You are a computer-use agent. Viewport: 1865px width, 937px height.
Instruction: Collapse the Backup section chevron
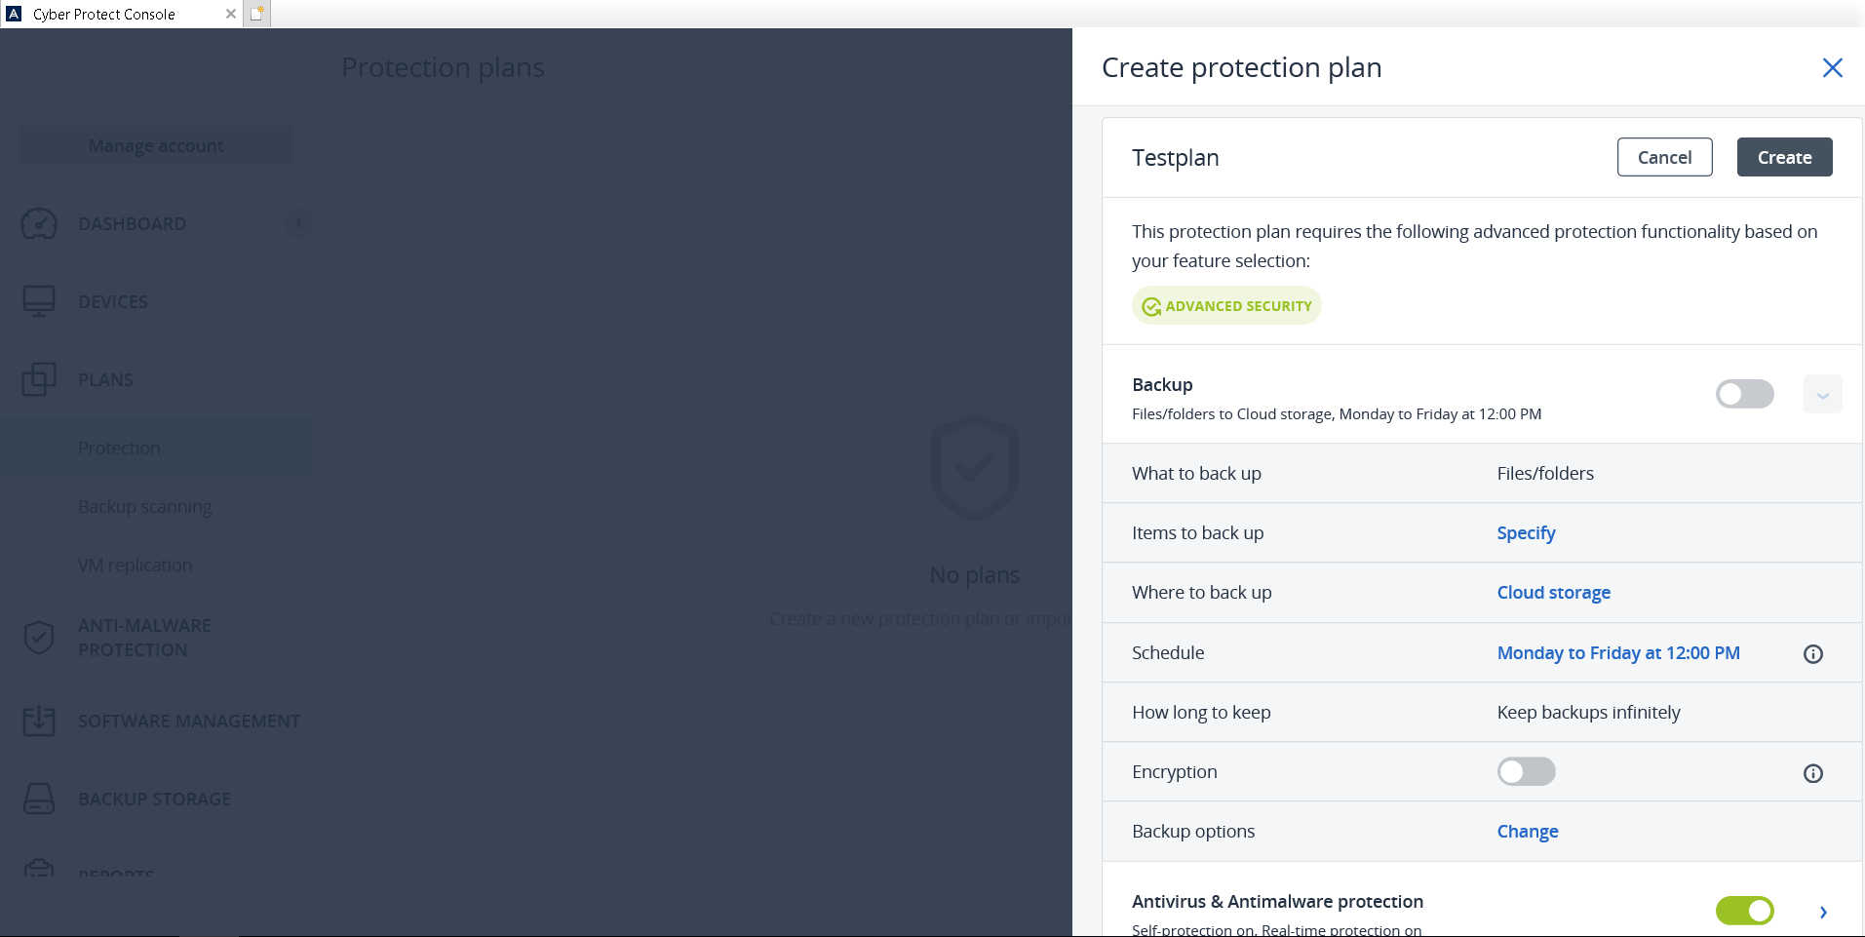tap(1823, 394)
